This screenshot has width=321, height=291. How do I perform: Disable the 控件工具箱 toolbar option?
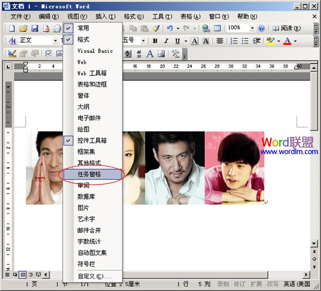(91, 140)
